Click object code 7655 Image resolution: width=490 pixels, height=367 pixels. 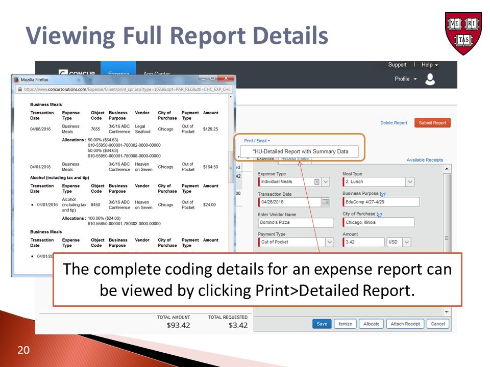pos(95,129)
